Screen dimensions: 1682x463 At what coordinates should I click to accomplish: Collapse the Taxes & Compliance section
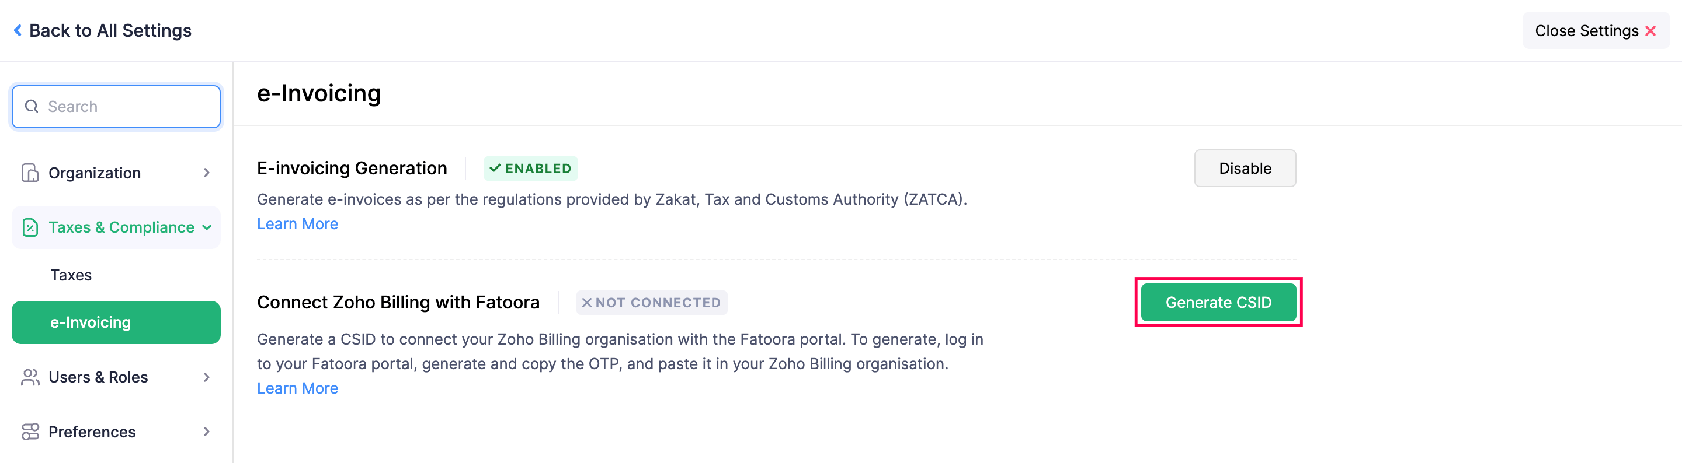pos(206,227)
